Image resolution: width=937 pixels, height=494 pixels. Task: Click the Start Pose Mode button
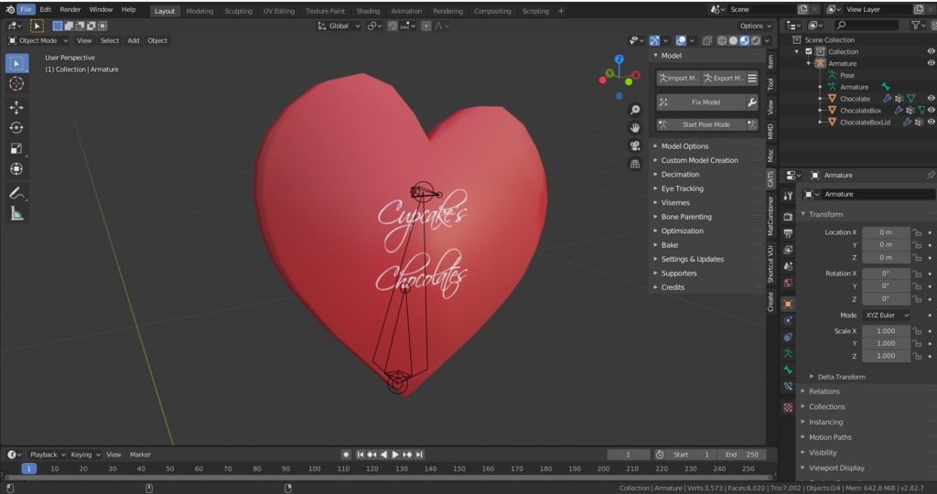click(x=705, y=124)
